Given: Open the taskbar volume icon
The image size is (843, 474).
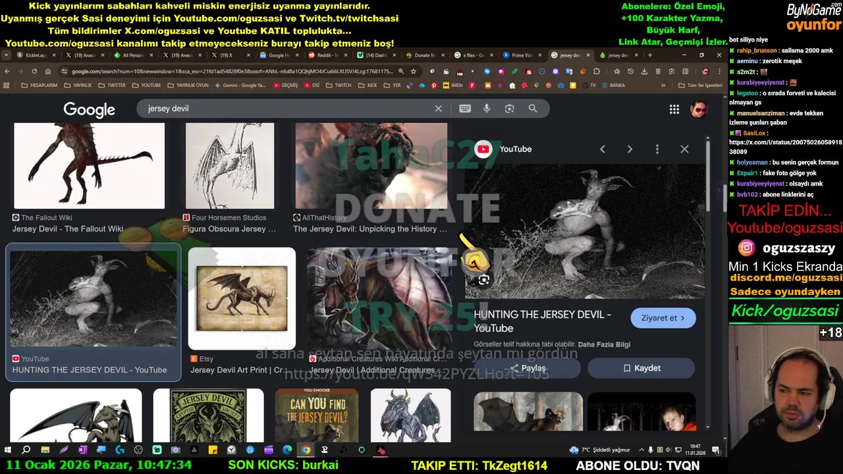Looking at the screenshot, I should pos(669,450).
